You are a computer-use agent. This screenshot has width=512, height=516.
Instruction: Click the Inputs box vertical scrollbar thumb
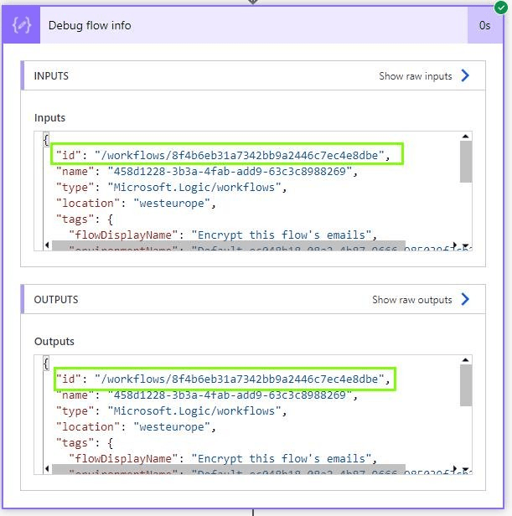click(466, 161)
